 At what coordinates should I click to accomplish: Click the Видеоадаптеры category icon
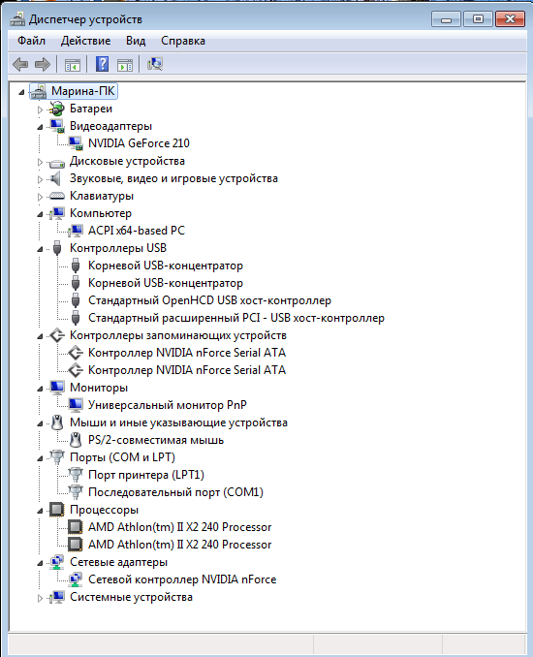click(56, 126)
